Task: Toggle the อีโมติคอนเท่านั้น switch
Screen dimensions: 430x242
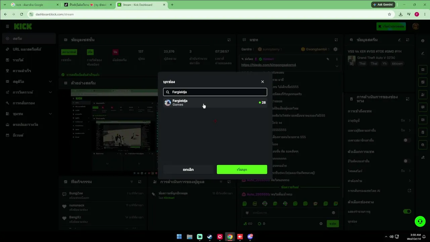Action: pyautogui.click(x=407, y=161)
